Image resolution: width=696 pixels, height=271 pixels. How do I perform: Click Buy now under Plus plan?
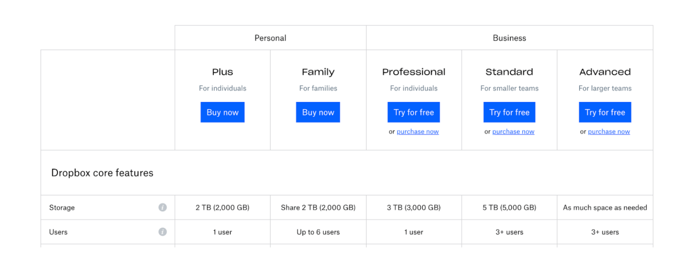pyautogui.click(x=222, y=112)
